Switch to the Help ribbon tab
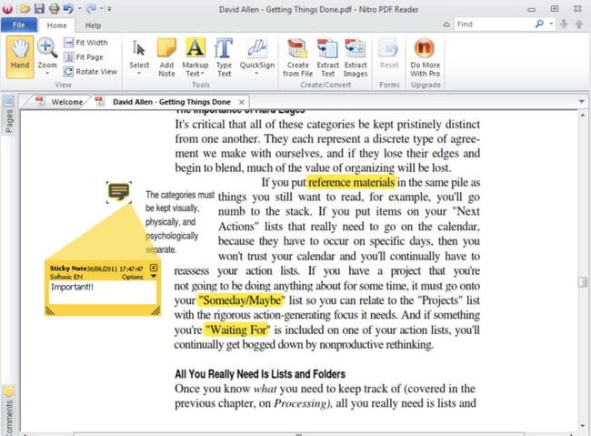The height and width of the screenshot is (436, 591). (93, 25)
